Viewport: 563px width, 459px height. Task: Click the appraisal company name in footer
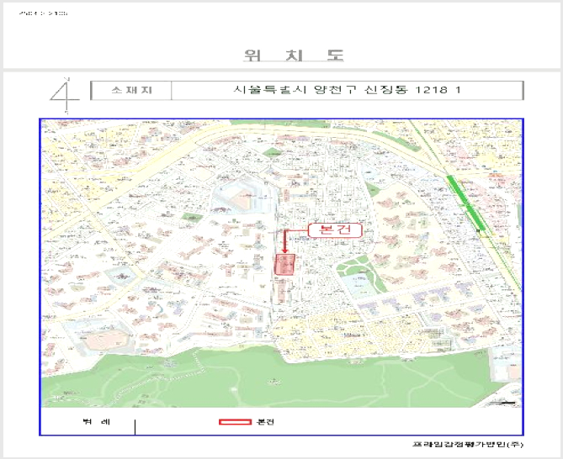[468, 445]
